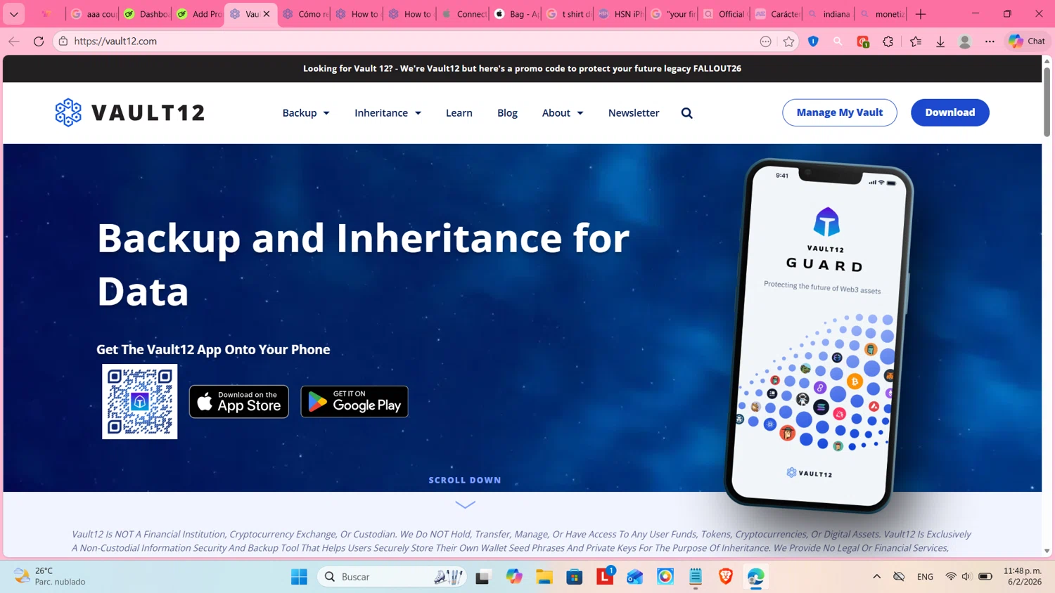
Task: Open the browser Downloads arrow icon
Action: pos(940,41)
